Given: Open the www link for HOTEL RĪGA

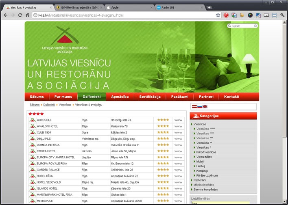Looking at the screenshot, I should [178, 176].
